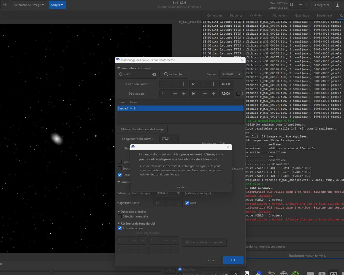The image size is (344, 275).
Task: Click the download icon next to Enregistrer
Action: (x=337, y=5)
